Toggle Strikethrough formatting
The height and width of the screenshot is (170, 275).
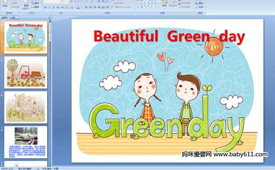tap(58, 7)
